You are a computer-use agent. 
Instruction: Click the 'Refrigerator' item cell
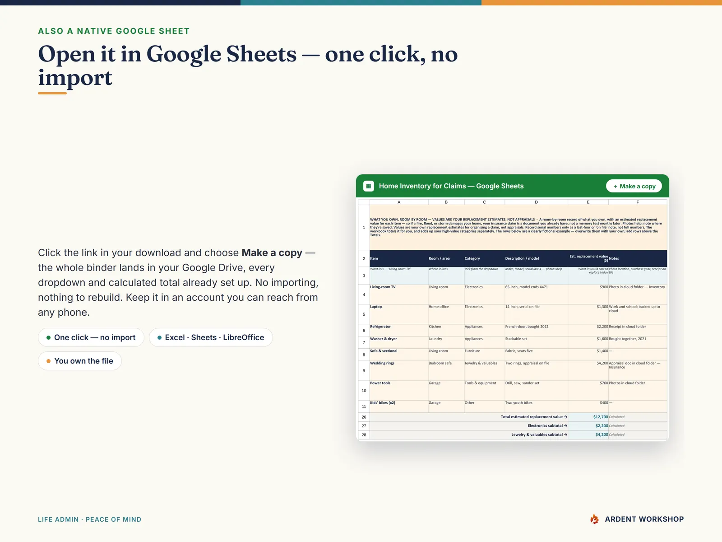(x=399, y=330)
